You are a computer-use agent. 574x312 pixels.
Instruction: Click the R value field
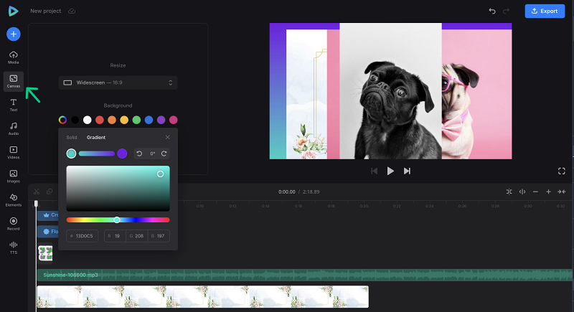point(115,236)
